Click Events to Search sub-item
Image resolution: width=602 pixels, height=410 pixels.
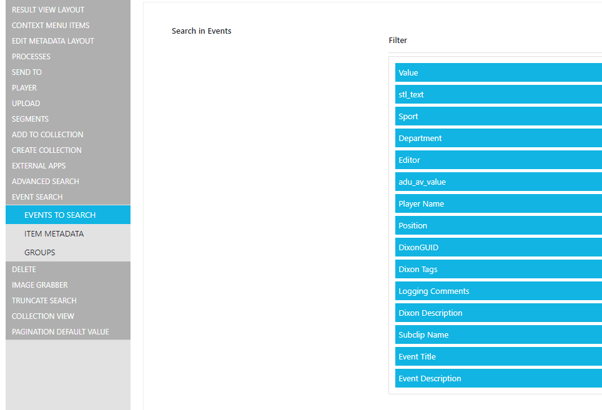coord(60,215)
